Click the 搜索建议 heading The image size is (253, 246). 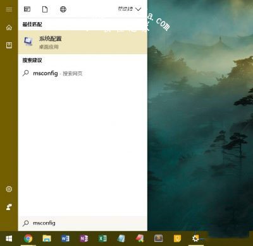pyautogui.click(x=32, y=61)
